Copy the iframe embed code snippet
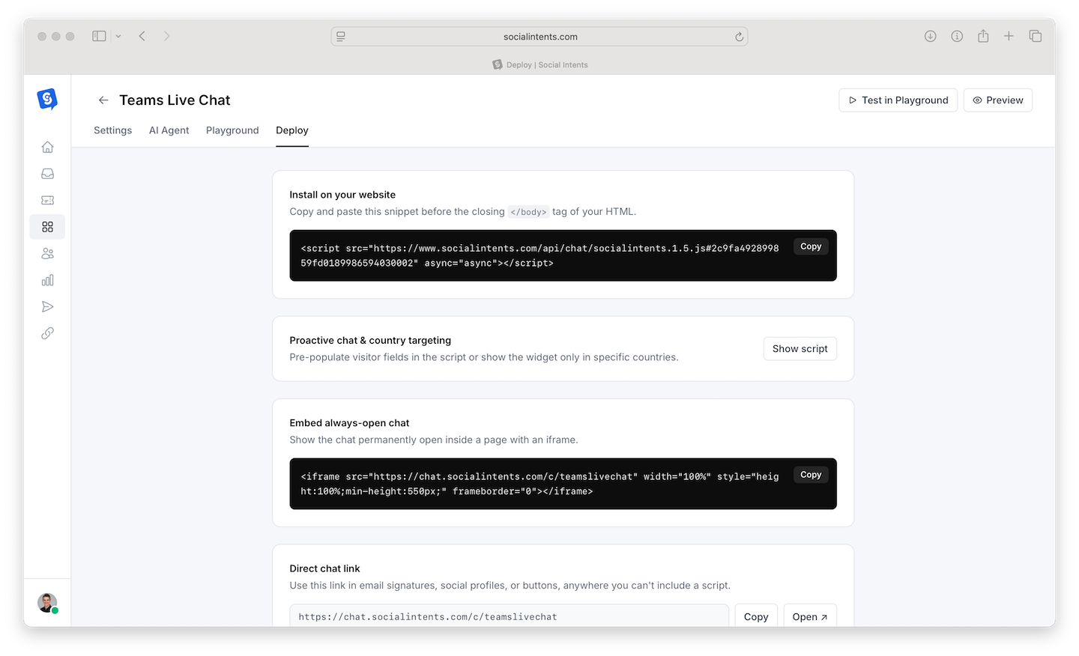 click(x=811, y=475)
